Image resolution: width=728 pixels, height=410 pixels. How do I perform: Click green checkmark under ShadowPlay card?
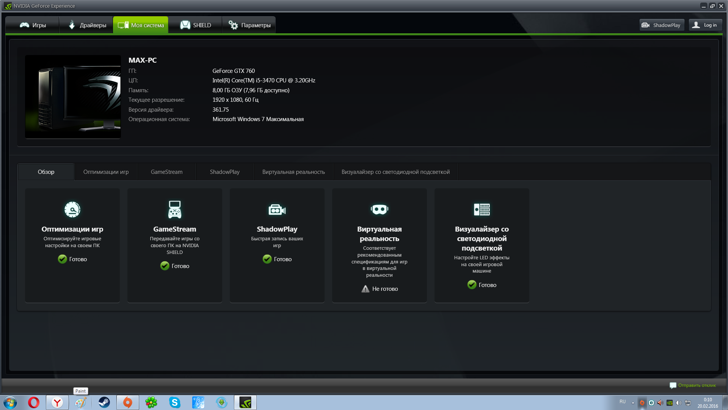coord(267,259)
